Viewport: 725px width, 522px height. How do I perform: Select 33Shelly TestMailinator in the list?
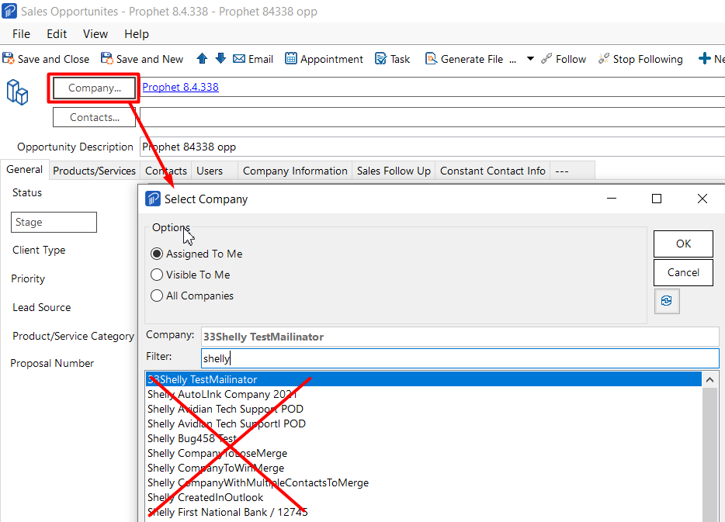(424, 379)
